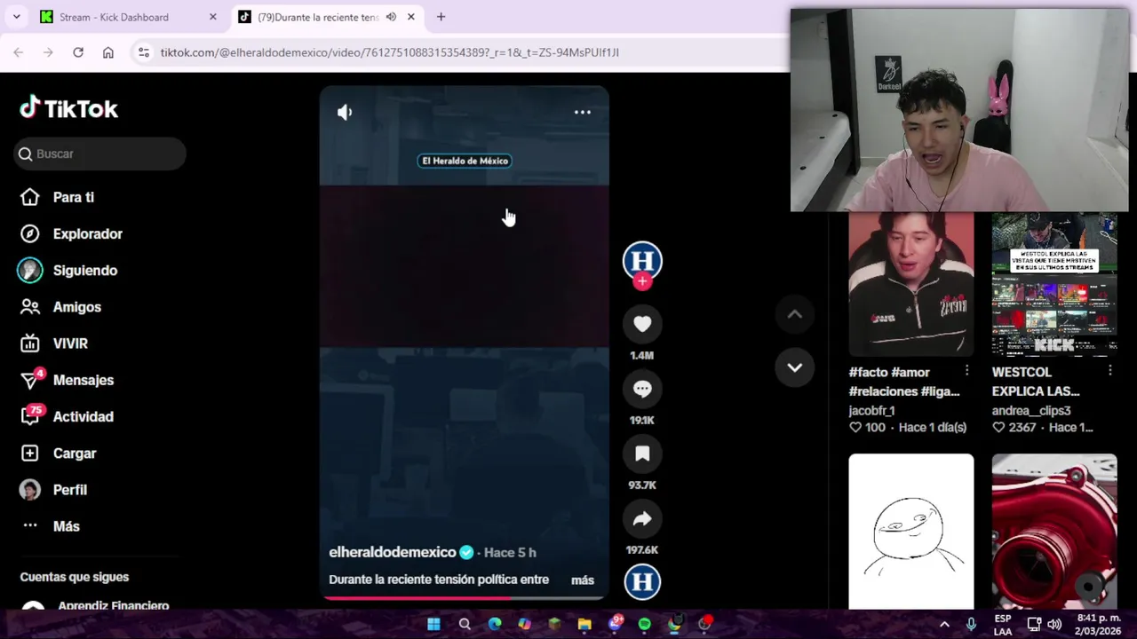This screenshot has width=1137, height=639.
Task: Open the Windows Start menu
Action: click(433, 624)
